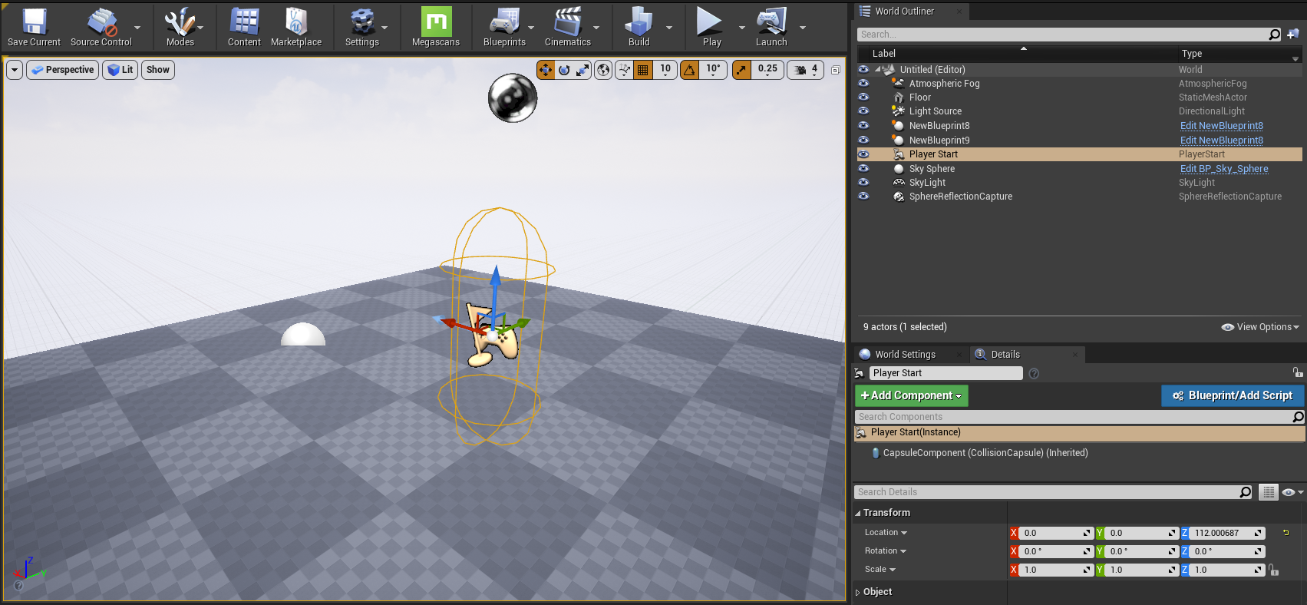Click the lock icon in the Details panel
1307x605 pixels.
coord(1298,372)
